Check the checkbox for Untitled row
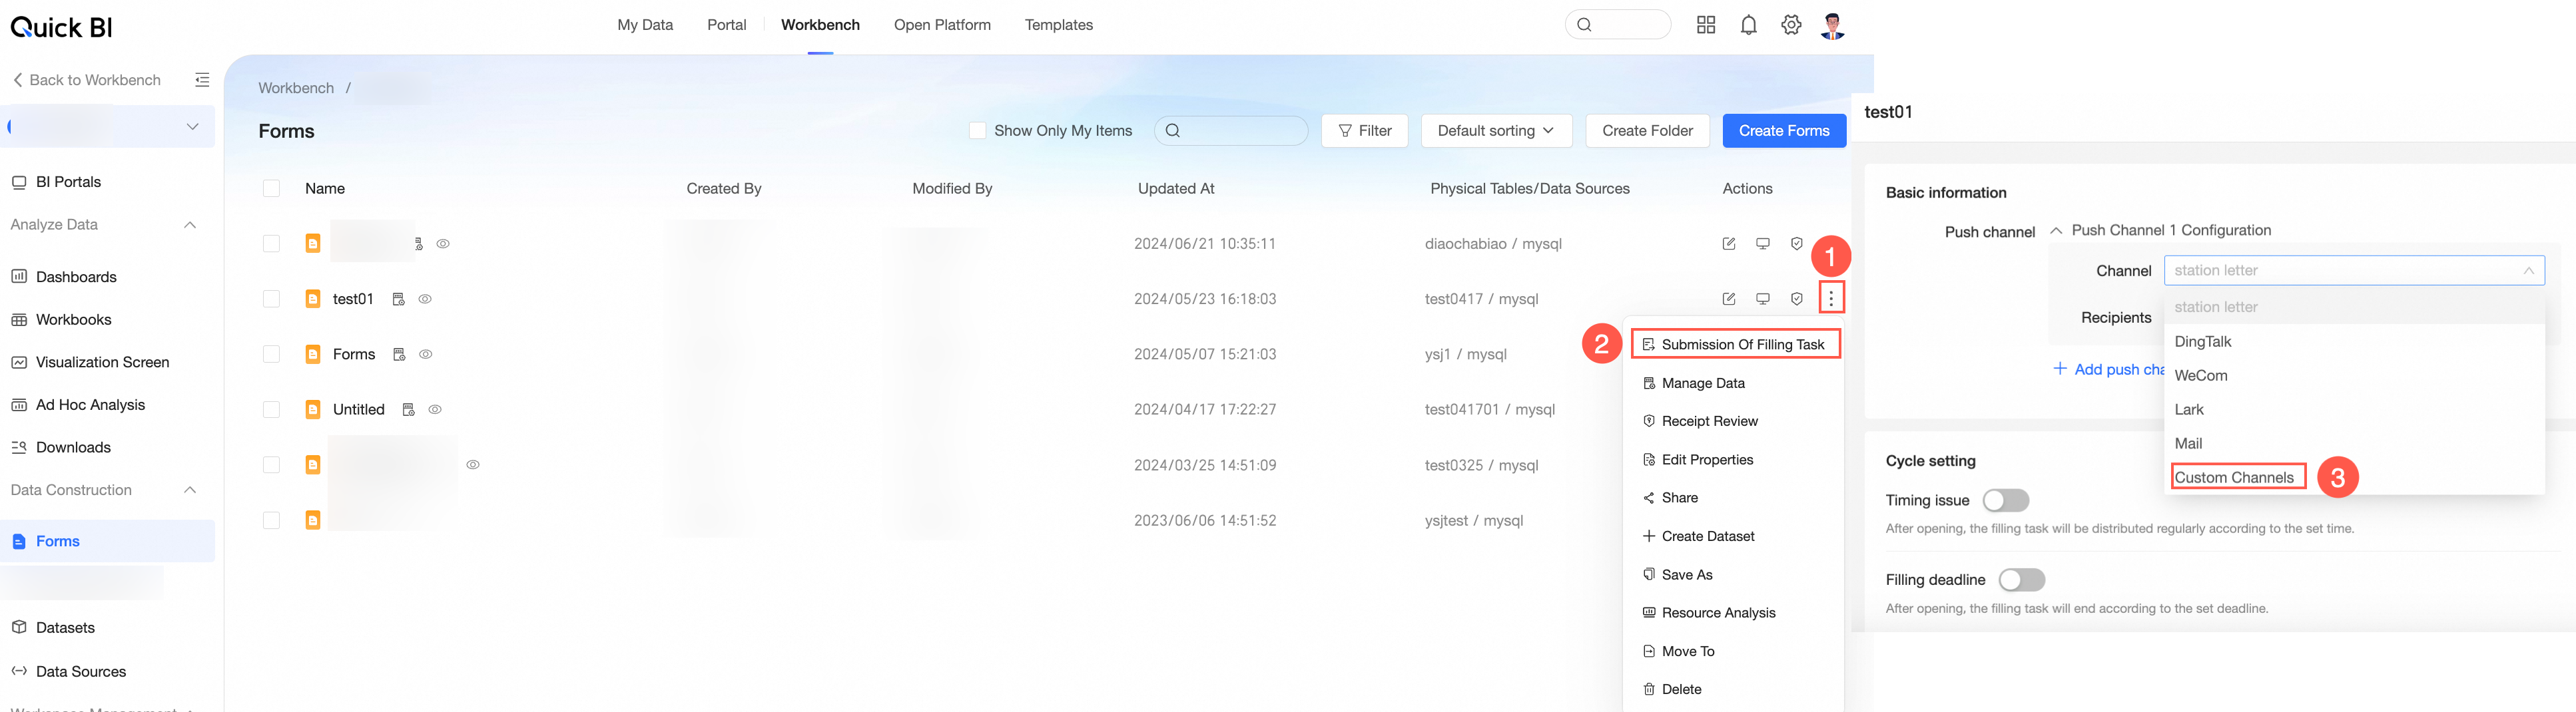 (x=271, y=409)
